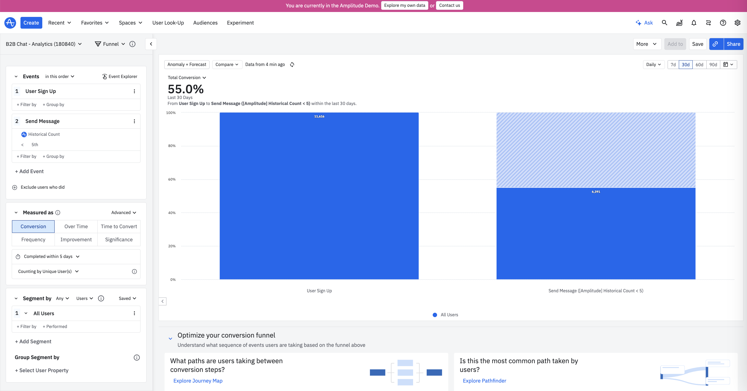Open the custom date range calendar picker
The image size is (747, 391).
pos(728,64)
